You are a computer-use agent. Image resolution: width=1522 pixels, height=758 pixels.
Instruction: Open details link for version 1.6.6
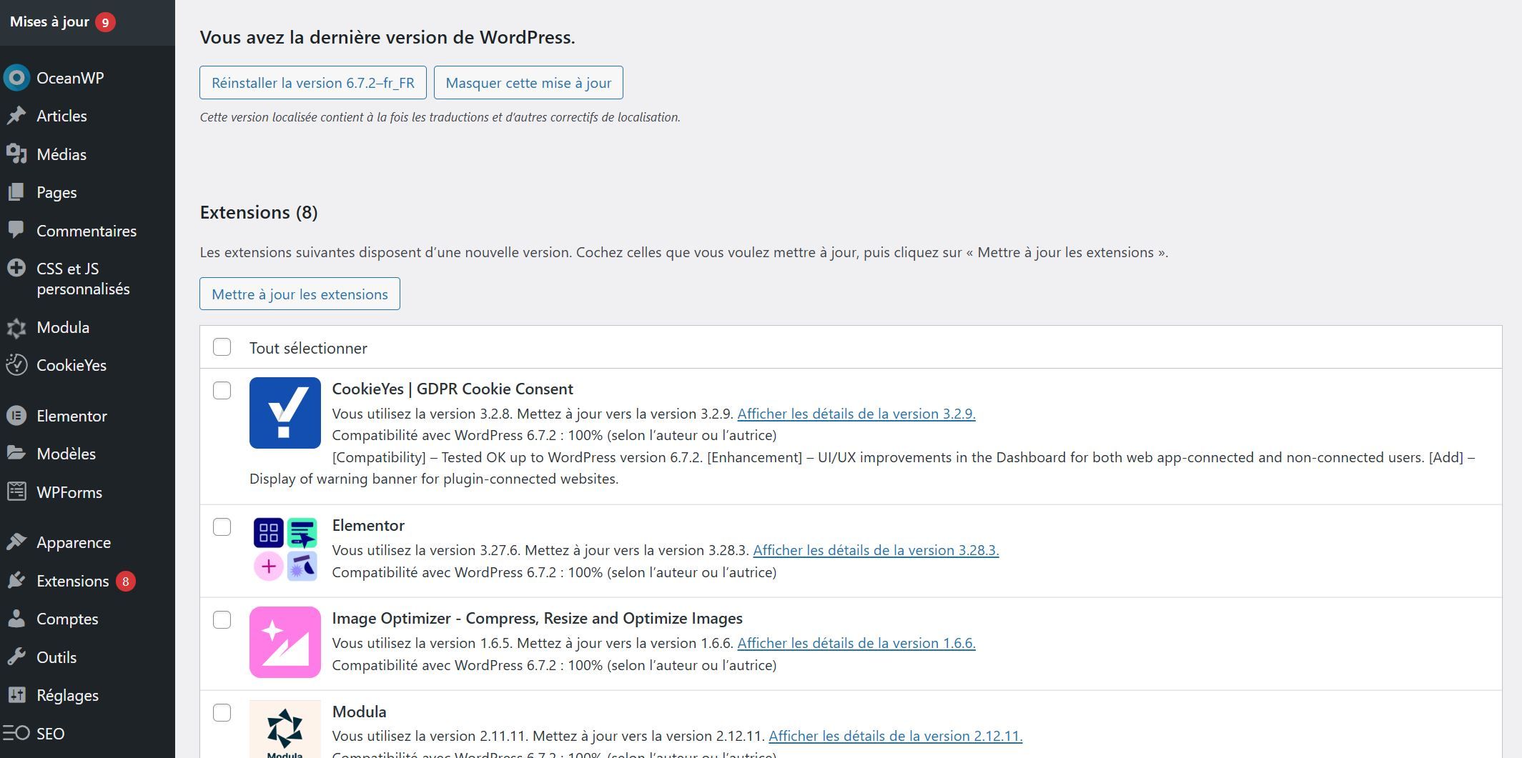click(x=856, y=643)
